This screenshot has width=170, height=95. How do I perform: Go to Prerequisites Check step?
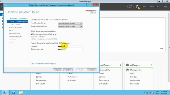click(x=16, y=36)
